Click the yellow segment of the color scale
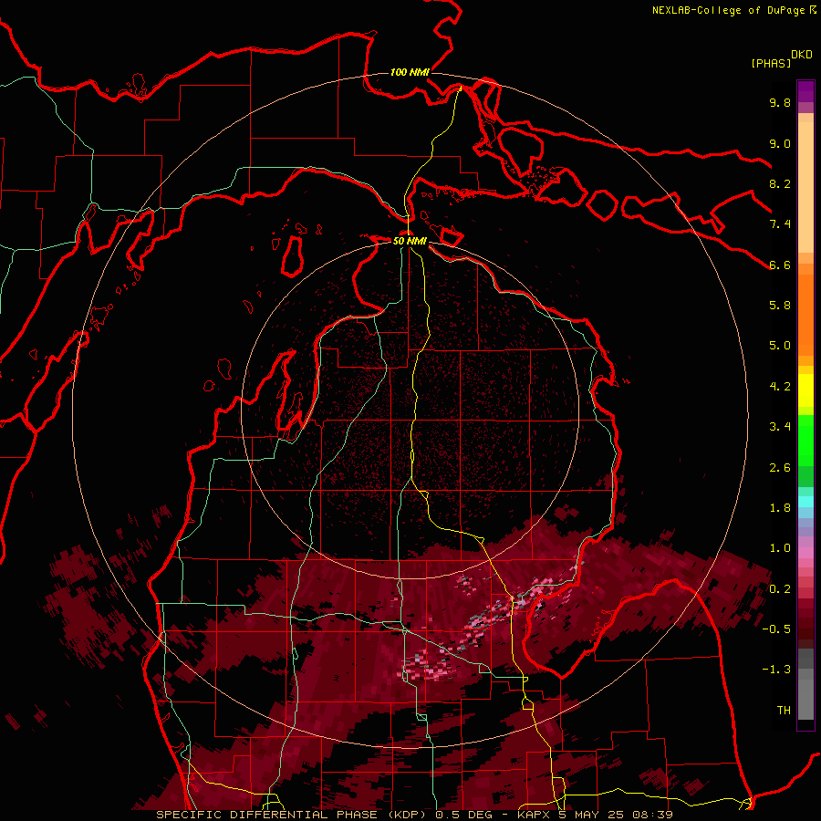The image size is (821, 821). (805, 390)
